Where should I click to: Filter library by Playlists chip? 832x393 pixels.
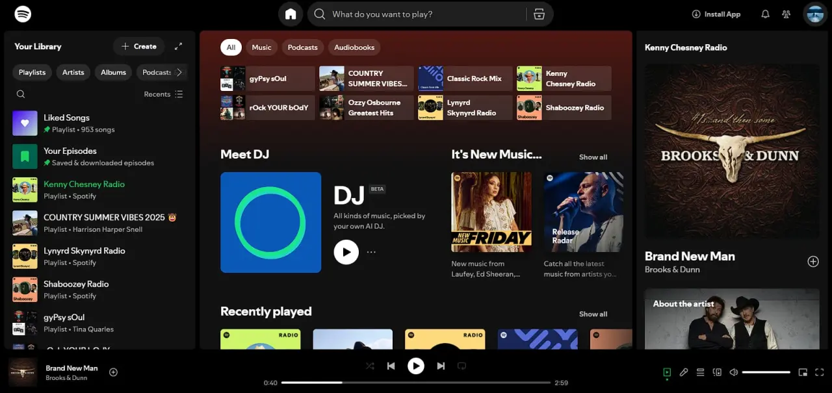[32, 72]
